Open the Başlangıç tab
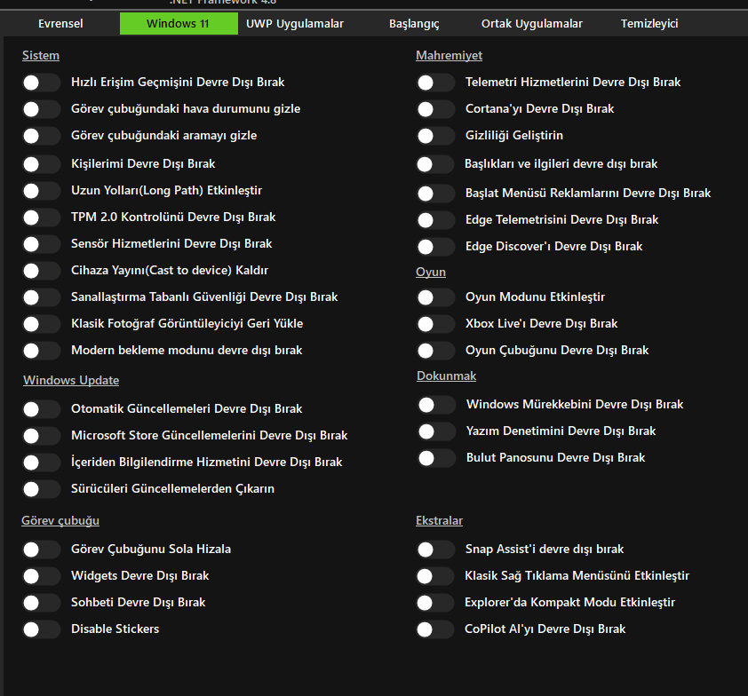 (414, 23)
